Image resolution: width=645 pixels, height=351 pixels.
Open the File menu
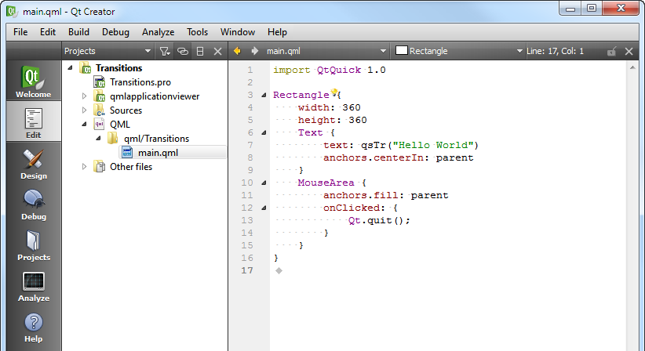(x=20, y=32)
